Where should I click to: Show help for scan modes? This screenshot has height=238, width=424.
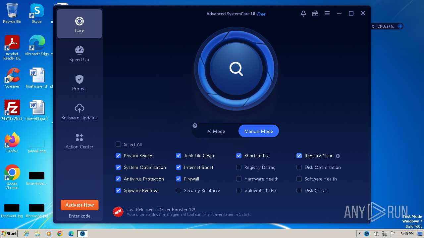pyautogui.click(x=195, y=126)
